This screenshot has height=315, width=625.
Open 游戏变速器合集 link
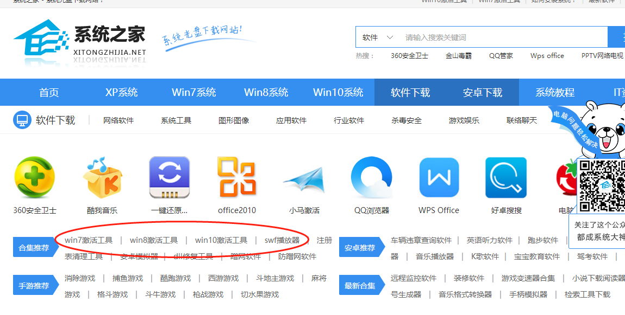click(528, 279)
